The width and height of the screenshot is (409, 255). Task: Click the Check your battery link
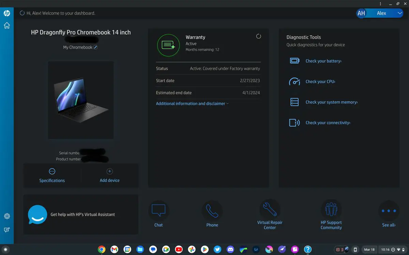tap(323, 61)
